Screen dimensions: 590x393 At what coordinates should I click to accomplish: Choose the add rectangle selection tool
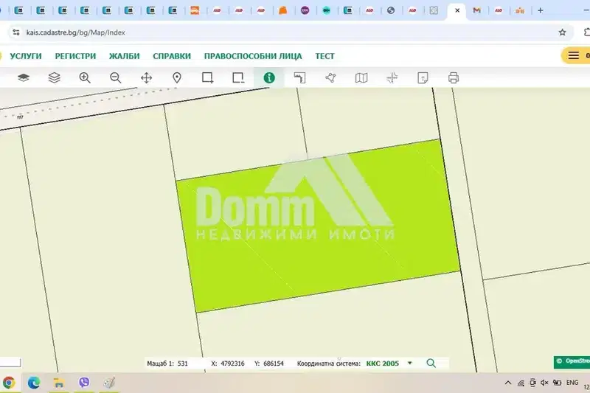pos(208,78)
